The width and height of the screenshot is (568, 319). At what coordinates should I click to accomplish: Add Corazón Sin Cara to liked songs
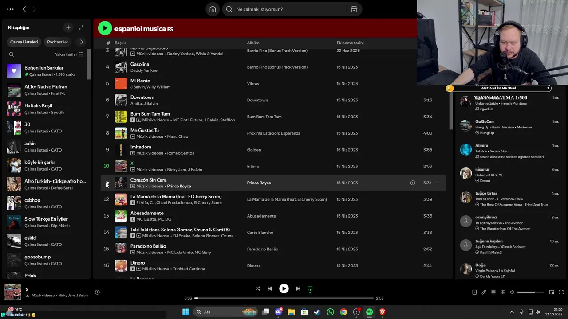413,183
